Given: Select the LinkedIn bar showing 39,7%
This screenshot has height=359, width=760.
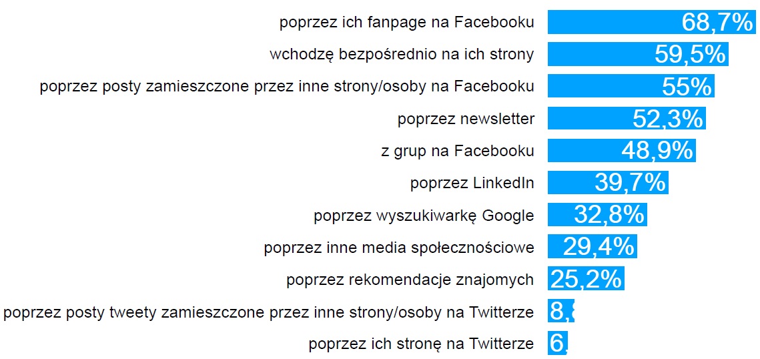Looking at the screenshot, I should 608,182.
